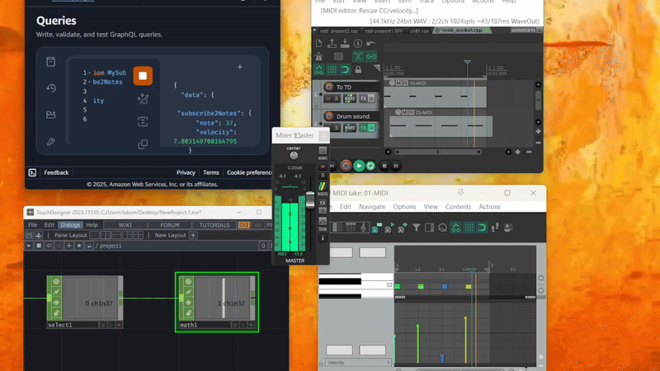This screenshot has height=371, width=660.
Task: Click the Master mixer volume fader
Action: point(310,200)
